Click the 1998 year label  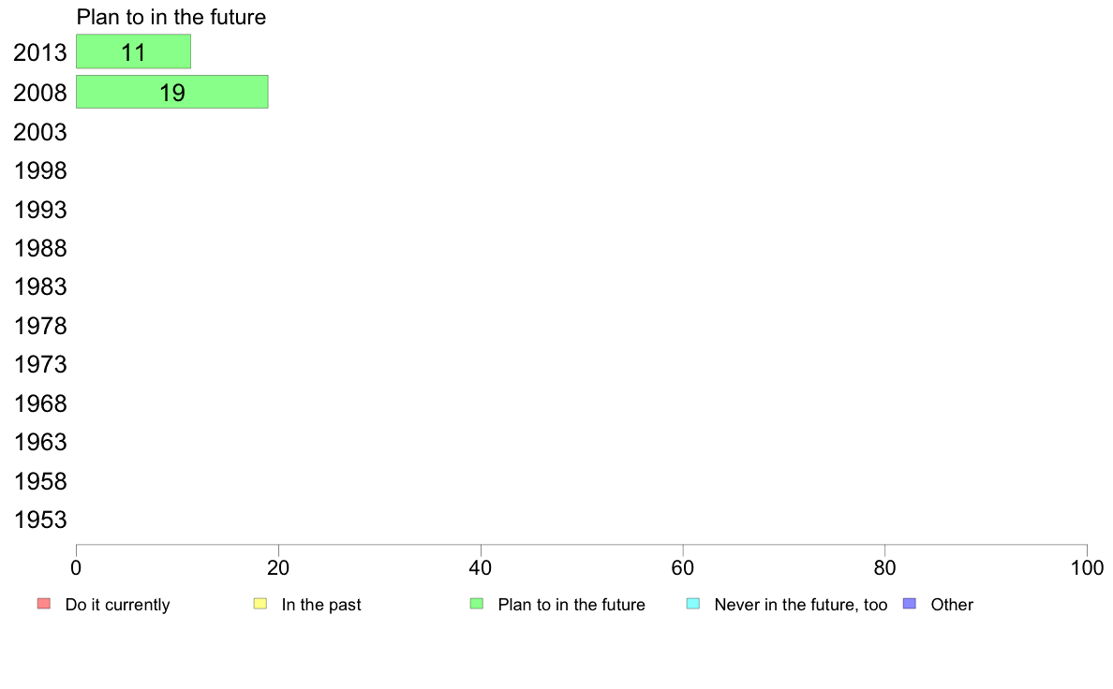coord(40,171)
